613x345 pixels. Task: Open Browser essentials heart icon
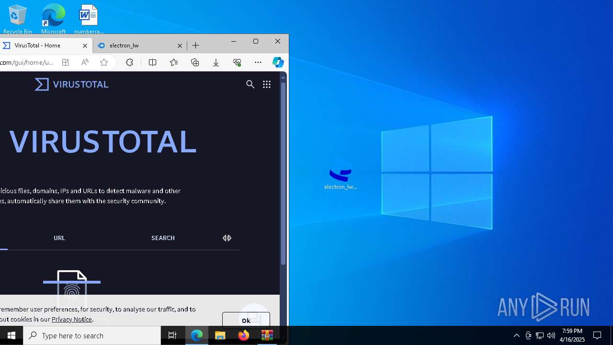[237, 62]
